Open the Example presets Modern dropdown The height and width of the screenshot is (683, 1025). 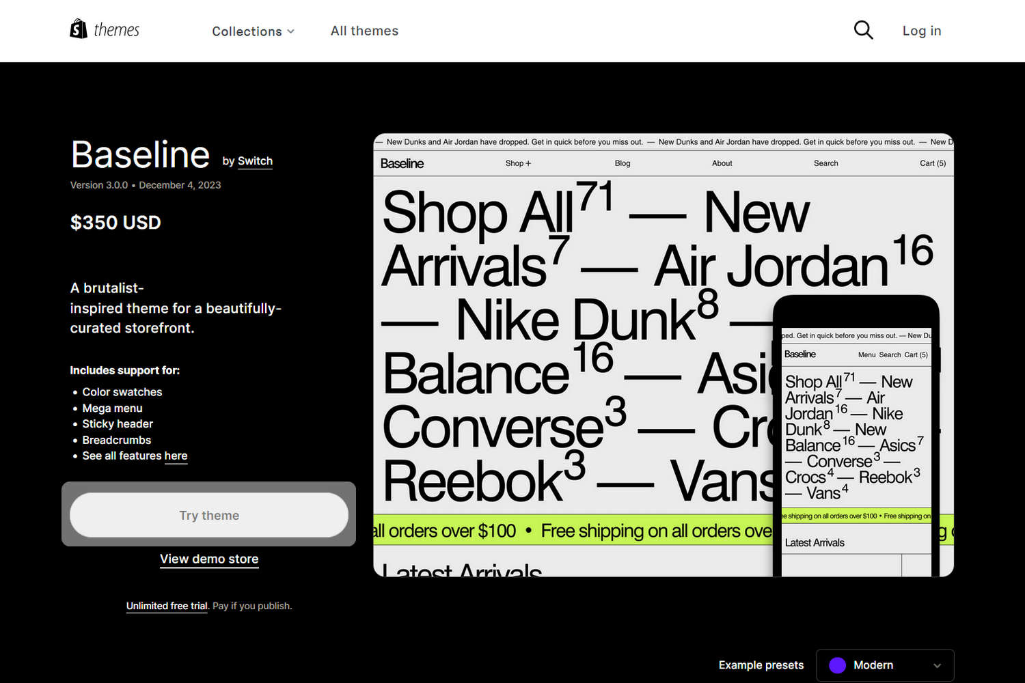point(885,665)
